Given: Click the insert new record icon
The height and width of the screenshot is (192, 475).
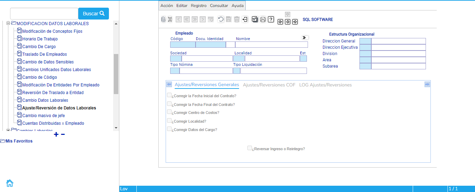Looking at the screenshot, I should tap(211, 20).
